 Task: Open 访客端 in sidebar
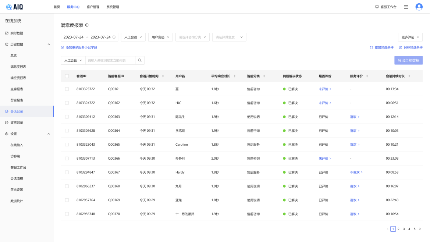point(15,156)
